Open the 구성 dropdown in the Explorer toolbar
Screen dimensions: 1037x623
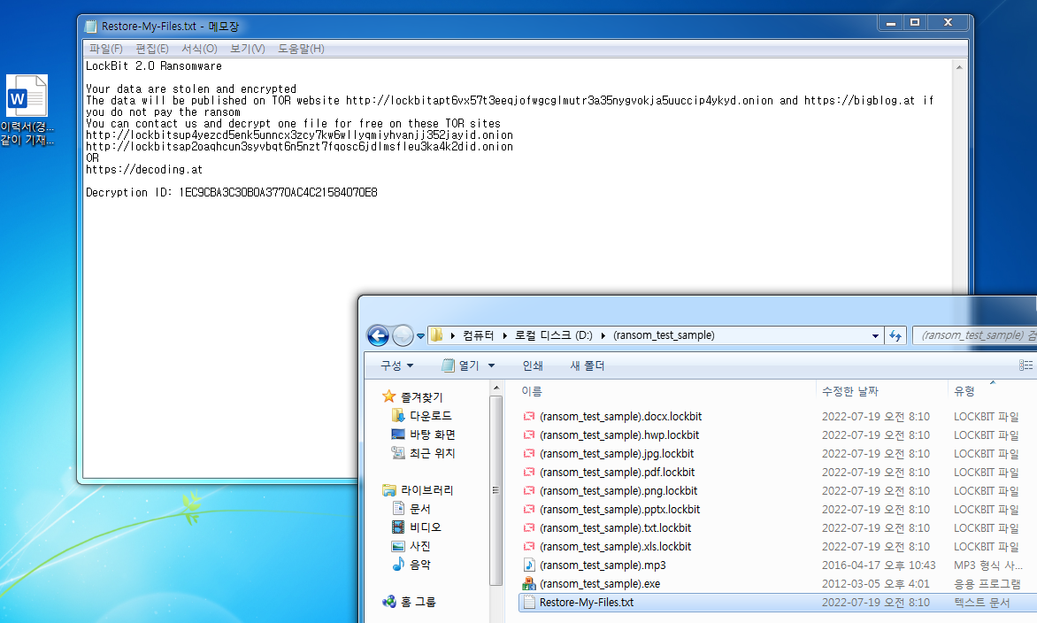396,365
